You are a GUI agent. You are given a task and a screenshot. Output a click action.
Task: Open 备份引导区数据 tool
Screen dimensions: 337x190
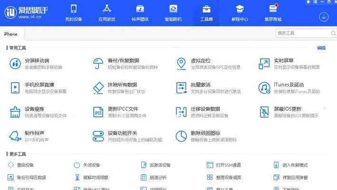pos(27,178)
